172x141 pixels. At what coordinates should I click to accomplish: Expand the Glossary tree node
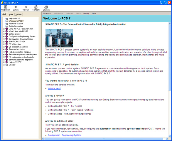point(4,65)
